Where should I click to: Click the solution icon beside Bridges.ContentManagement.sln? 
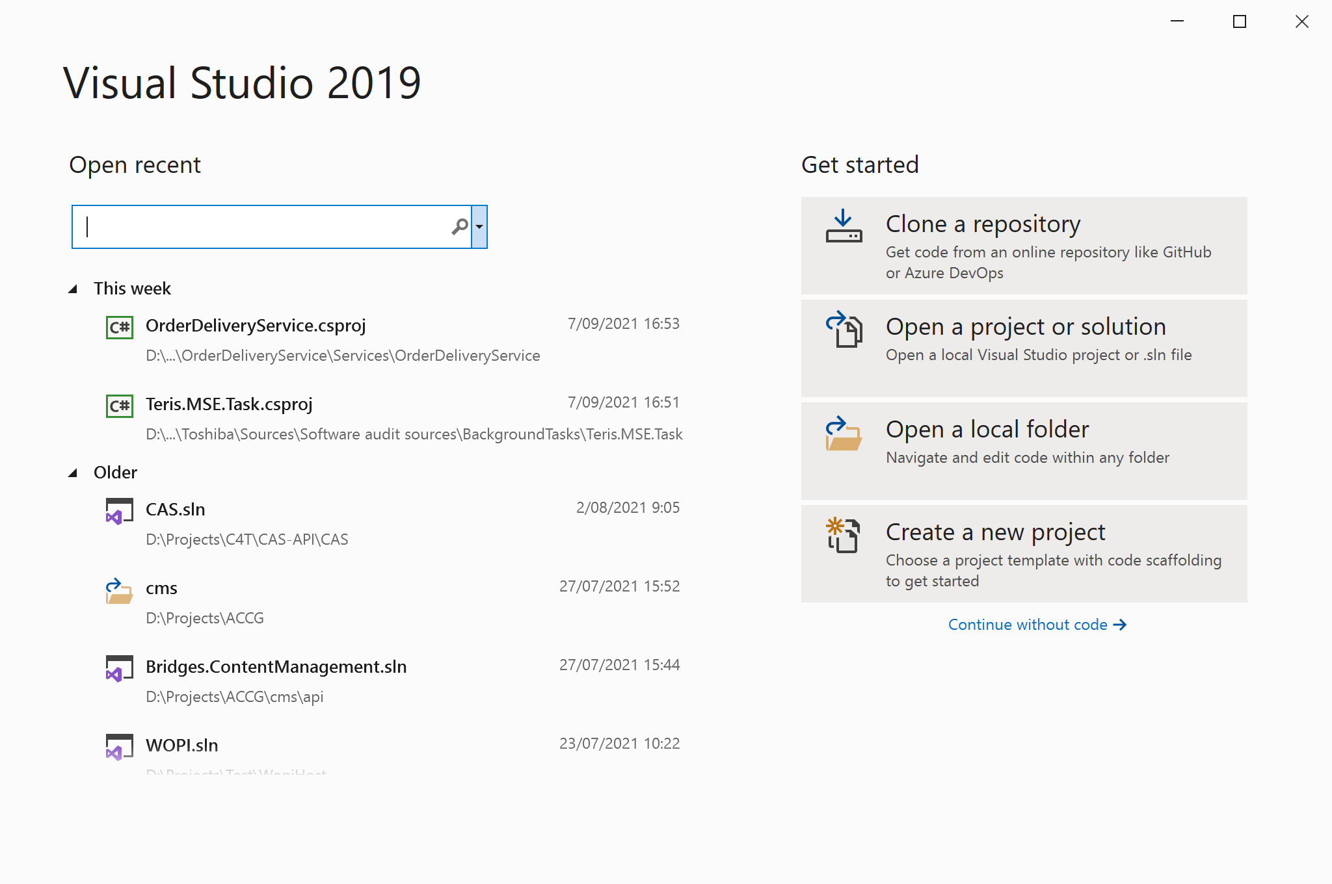(x=120, y=668)
